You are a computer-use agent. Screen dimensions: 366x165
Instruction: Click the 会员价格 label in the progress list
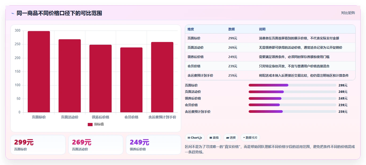[x=191, y=105]
